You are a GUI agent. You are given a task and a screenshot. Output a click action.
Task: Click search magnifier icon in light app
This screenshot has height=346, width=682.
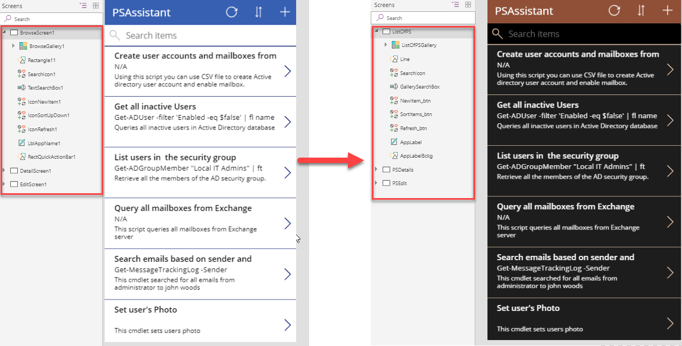point(114,36)
